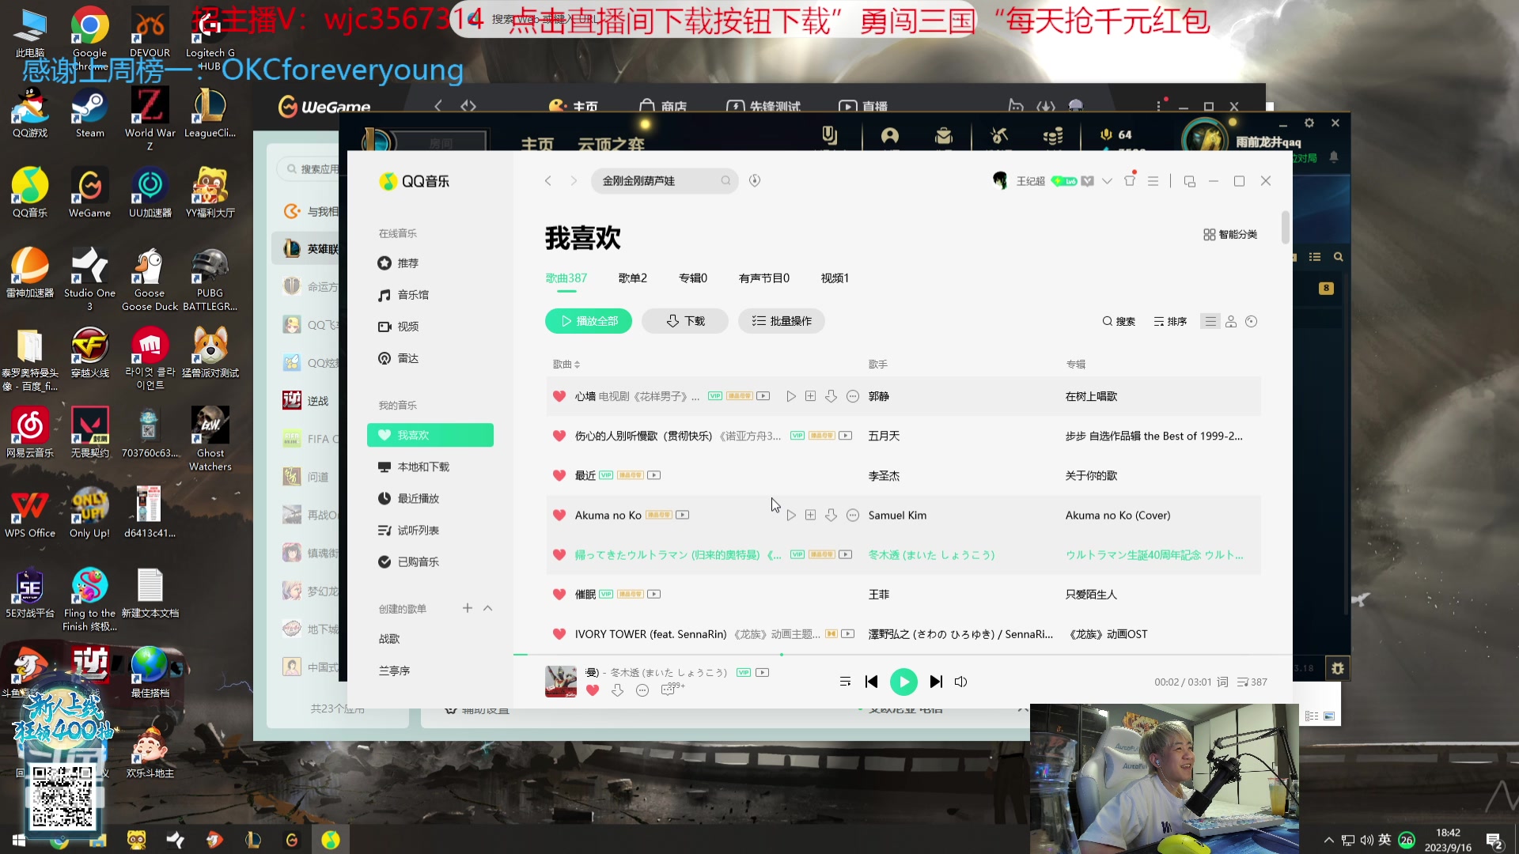Open the play queue showing 387

pyautogui.click(x=1252, y=682)
